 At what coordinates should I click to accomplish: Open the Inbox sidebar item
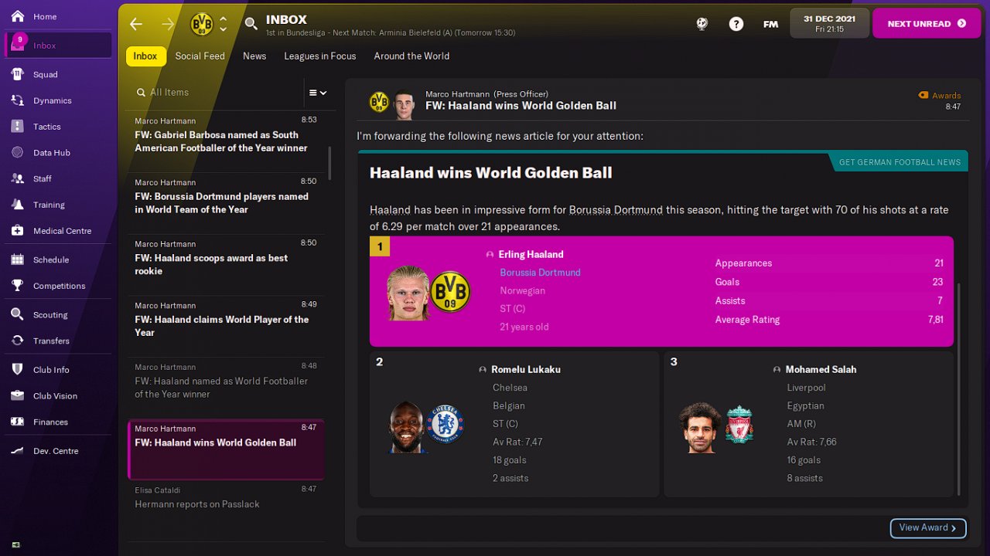pyautogui.click(x=58, y=46)
